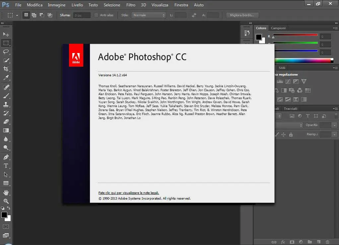The height and width of the screenshot is (245, 339).
Task: Switch to the Tracciati tab
Action: (290, 108)
